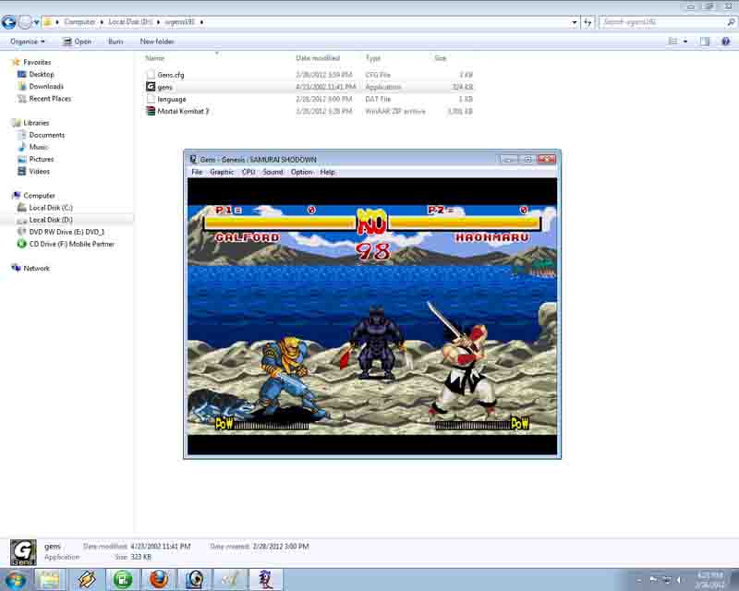This screenshot has height=591, width=739.
Task: Click the New folder button
Action: 157,42
